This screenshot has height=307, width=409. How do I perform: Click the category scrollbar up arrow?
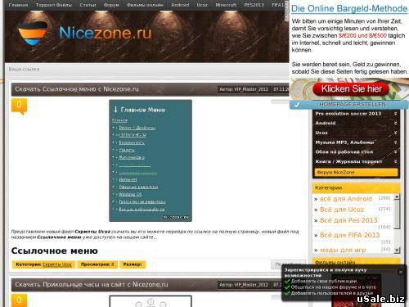pyautogui.click(x=397, y=196)
